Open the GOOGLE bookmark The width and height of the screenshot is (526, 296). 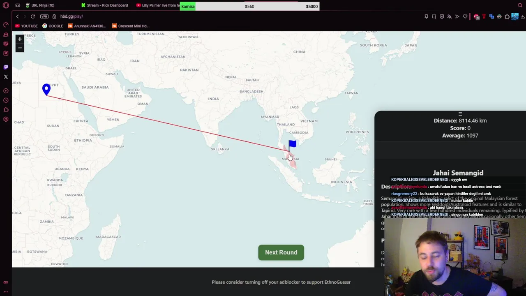click(53, 26)
